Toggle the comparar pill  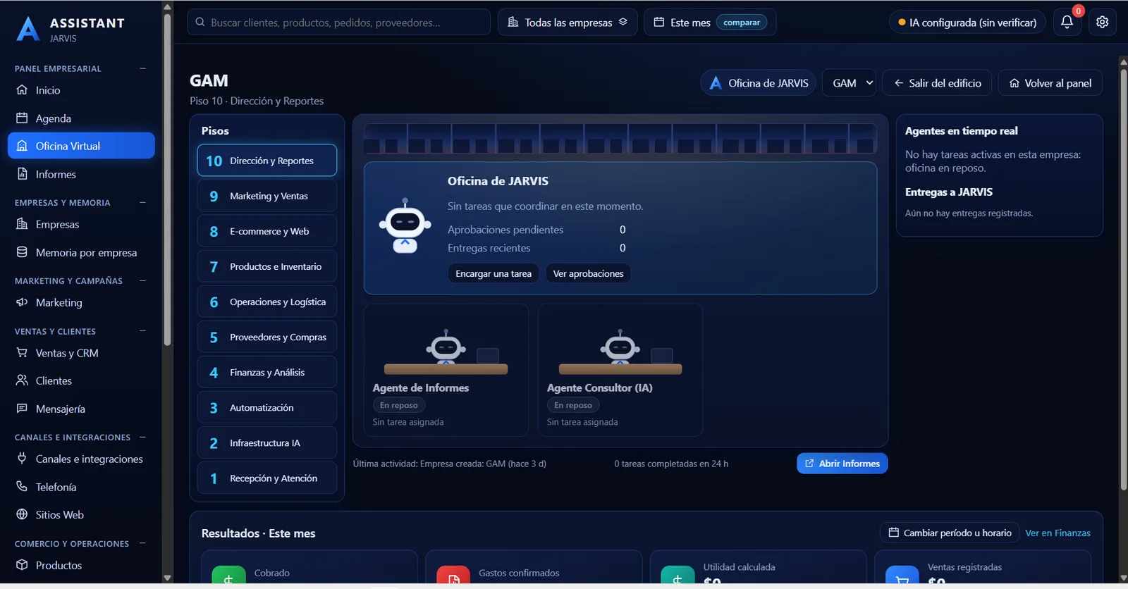tap(742, 23)
